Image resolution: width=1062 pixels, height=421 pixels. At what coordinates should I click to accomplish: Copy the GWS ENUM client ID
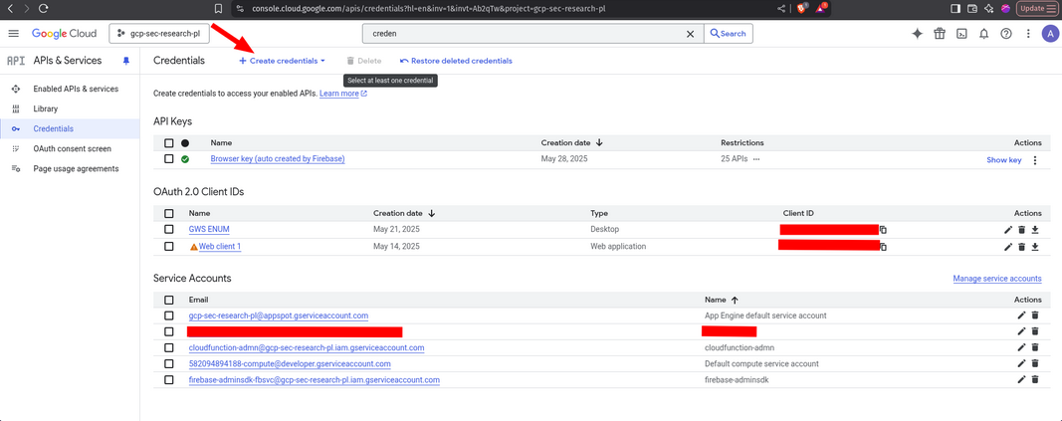pyautogui.click(x=883, y=230)
